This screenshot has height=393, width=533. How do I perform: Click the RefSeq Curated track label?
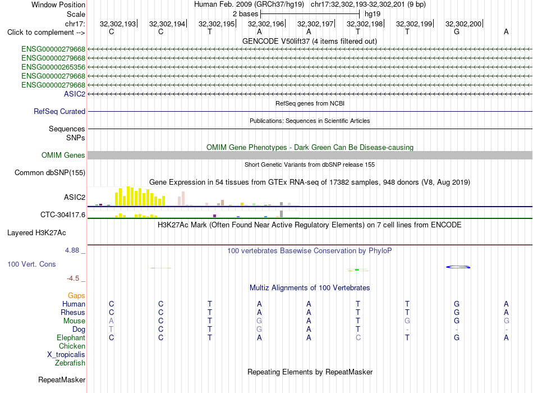click(59, 111)
